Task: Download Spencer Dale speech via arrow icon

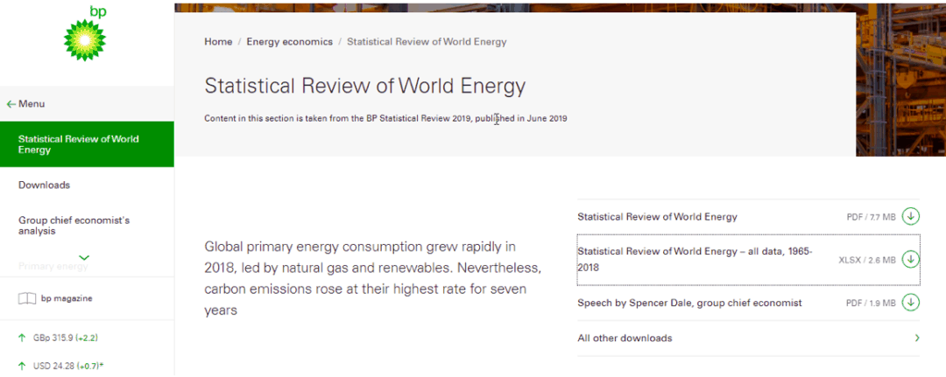Action: click(911, 303)
